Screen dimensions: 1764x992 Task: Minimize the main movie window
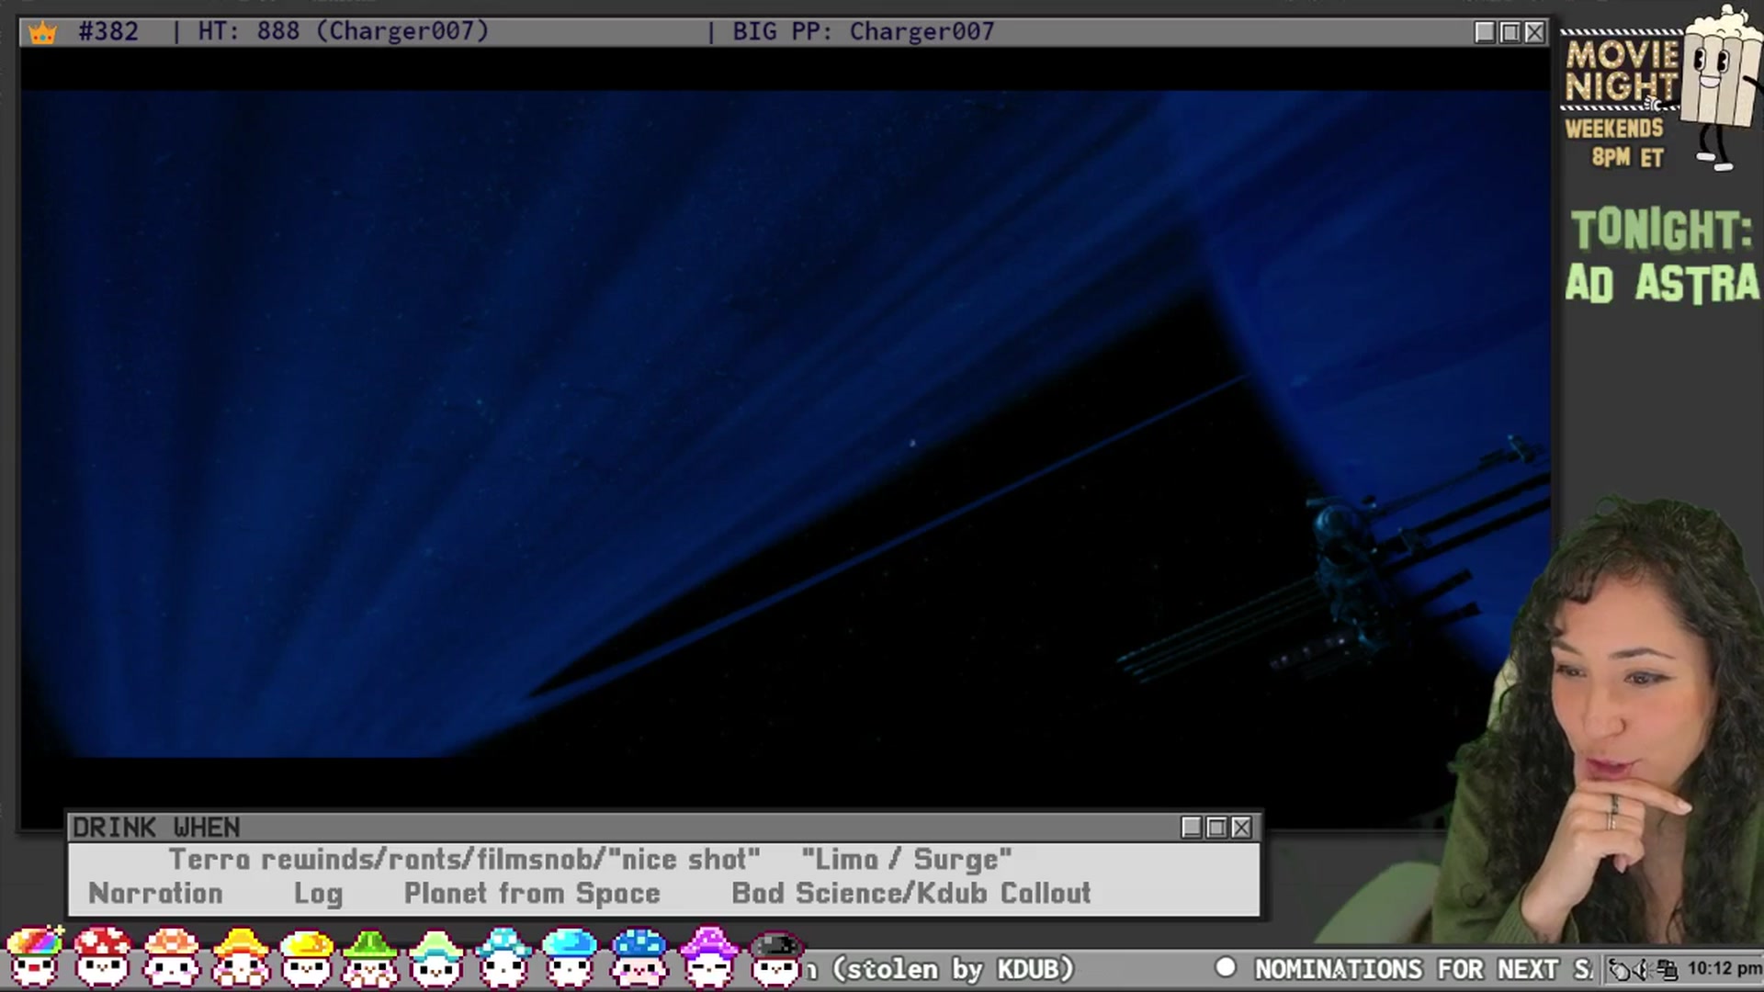tap(1485, 32)
